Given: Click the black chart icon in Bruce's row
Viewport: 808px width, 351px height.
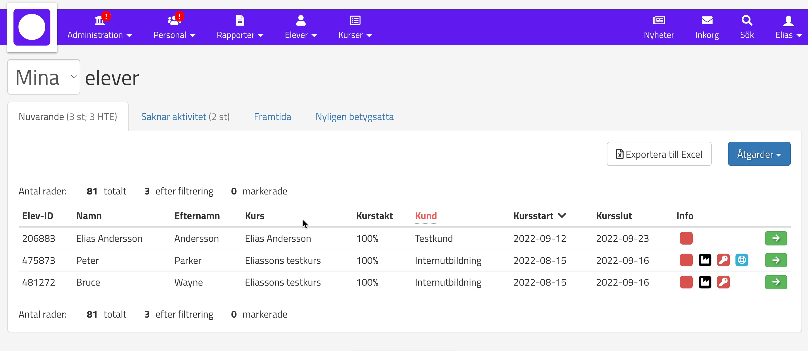Looking at the screenshot, I should pyautogui.click(x=705, y=282).
